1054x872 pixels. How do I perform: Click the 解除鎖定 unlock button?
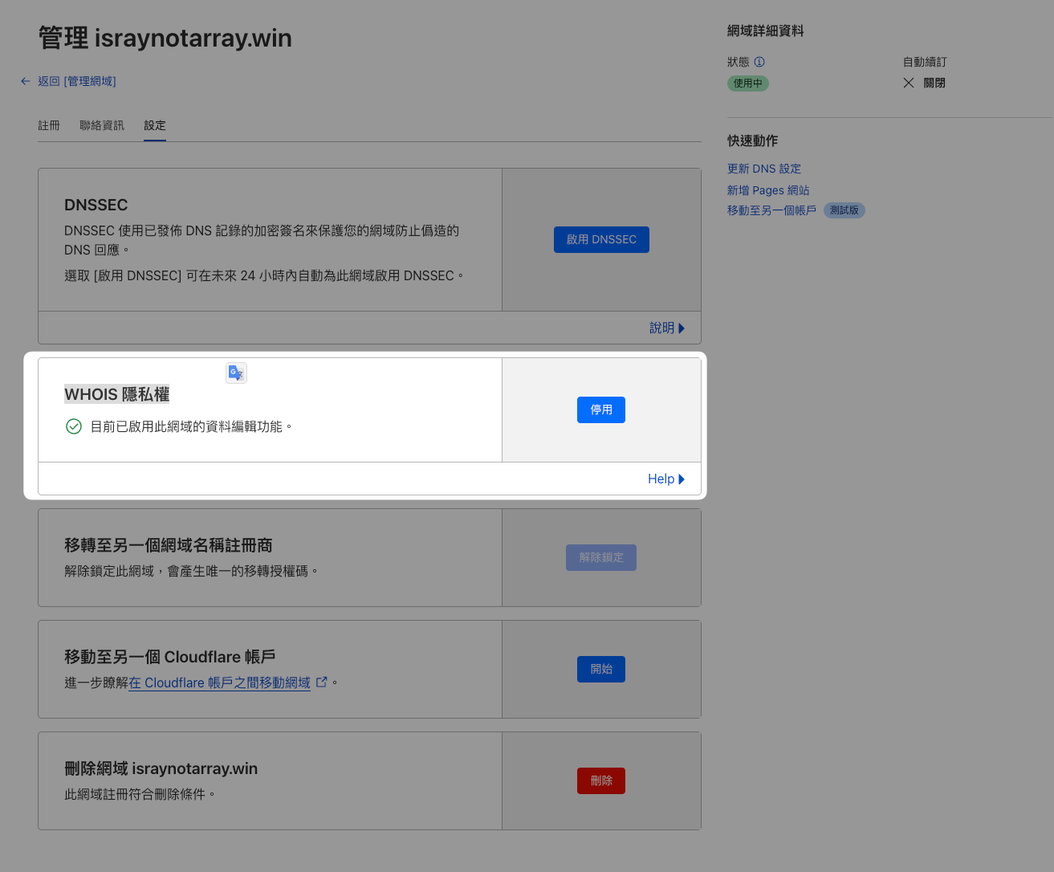click(600, 557)
